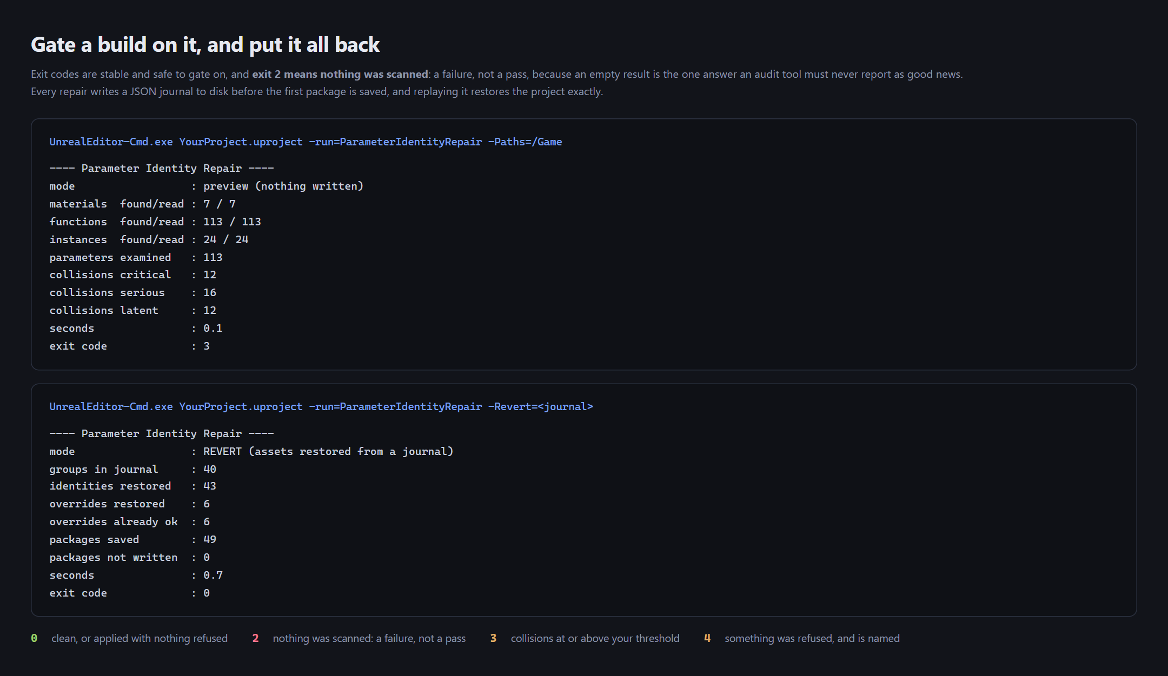Click the heading 'Gate a build on it'
The width and height of the screenshot is (1168, 676).
point(205,44)
